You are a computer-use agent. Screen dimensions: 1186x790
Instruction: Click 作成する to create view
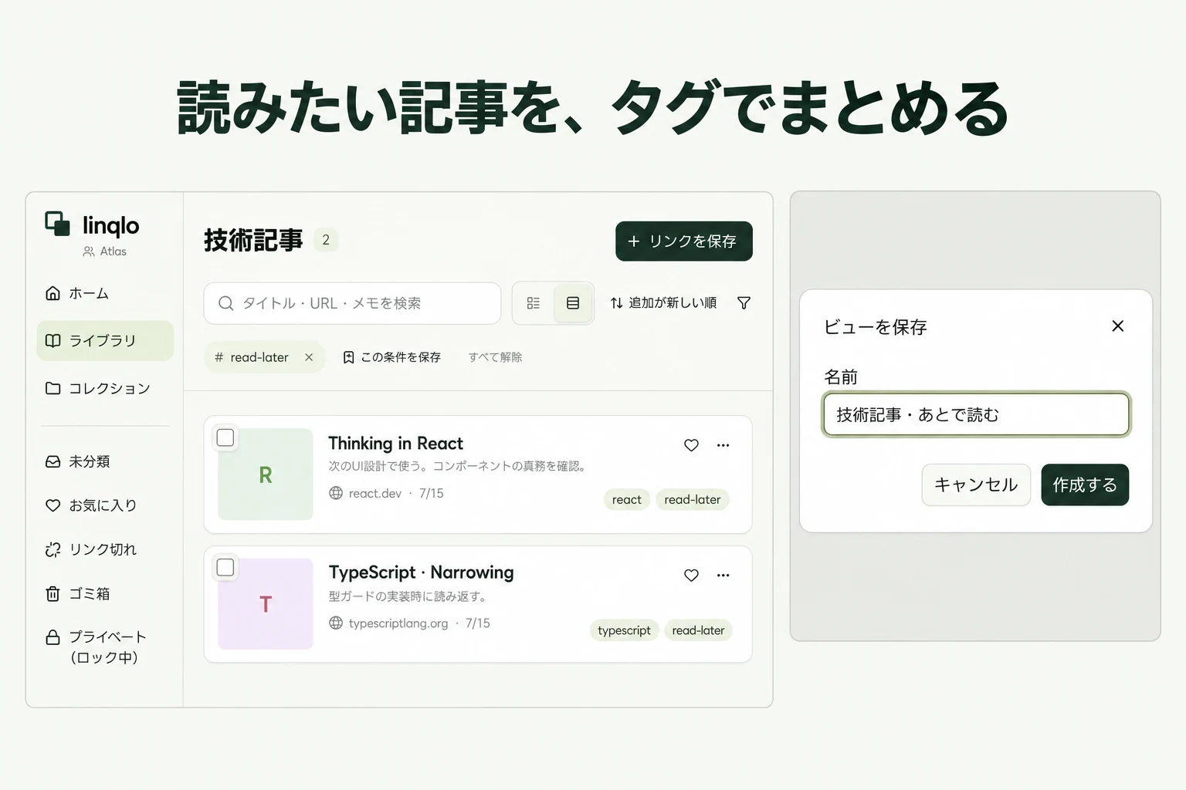1085,484
